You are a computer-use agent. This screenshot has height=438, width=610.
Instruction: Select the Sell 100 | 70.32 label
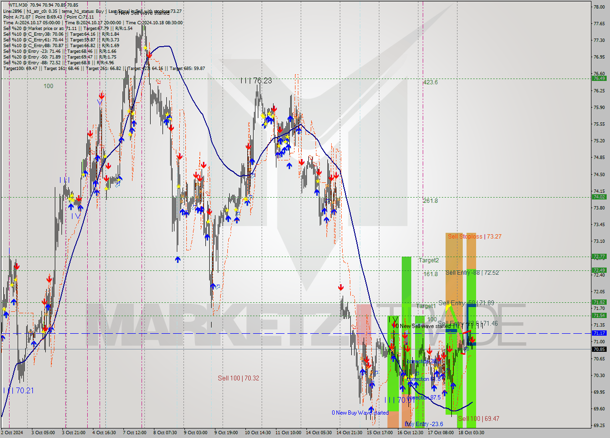(x=238, y=378)
